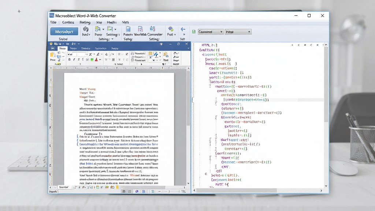Click the purple circle icon in the status bar
375x211 pixels.
click(137, 191)
